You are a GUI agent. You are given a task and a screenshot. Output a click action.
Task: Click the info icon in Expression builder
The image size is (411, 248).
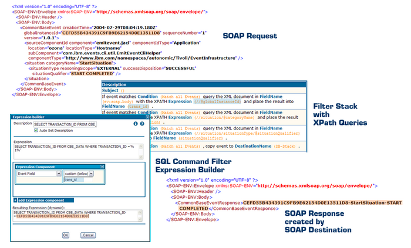[x=136, y=124]
